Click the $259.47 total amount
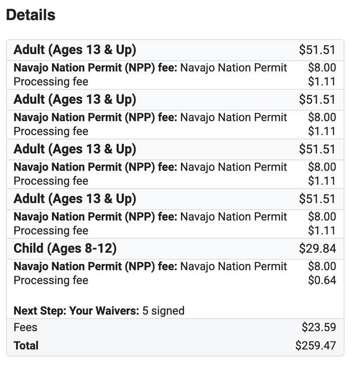This screenshot has height=366, width=355. point(316,346)
